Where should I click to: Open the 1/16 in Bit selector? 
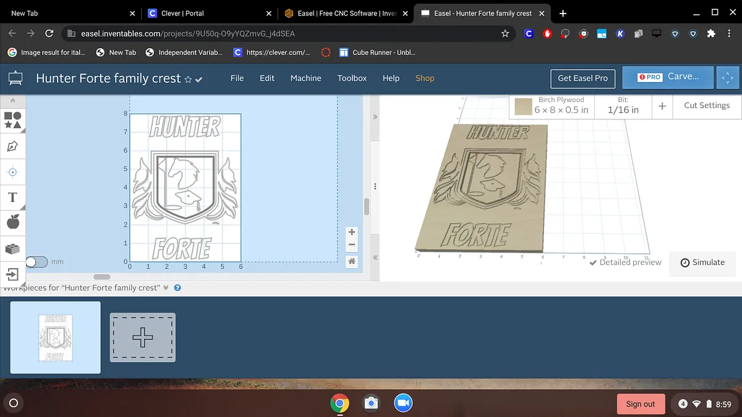coord(623,106)
